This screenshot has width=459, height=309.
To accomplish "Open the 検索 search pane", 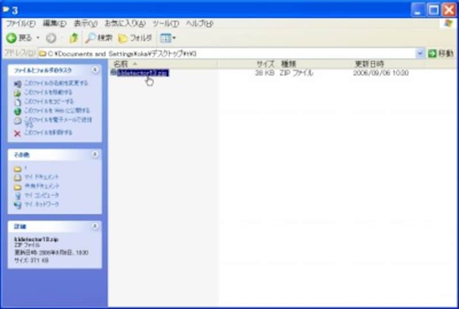I will pos(99,38).
